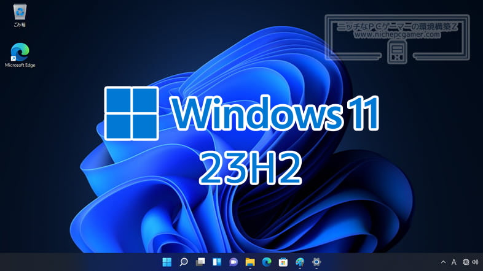Open Task View from taskbar
Image resolution: width=483 pixels, height=271 pixels.
tap(200, 262)
